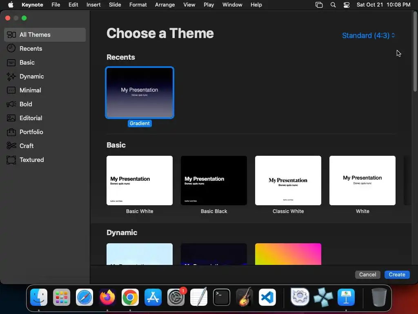Viewport: 418px width, 314px height.
Task: Open Control Center in the menu bar
Action: (346, 5)
